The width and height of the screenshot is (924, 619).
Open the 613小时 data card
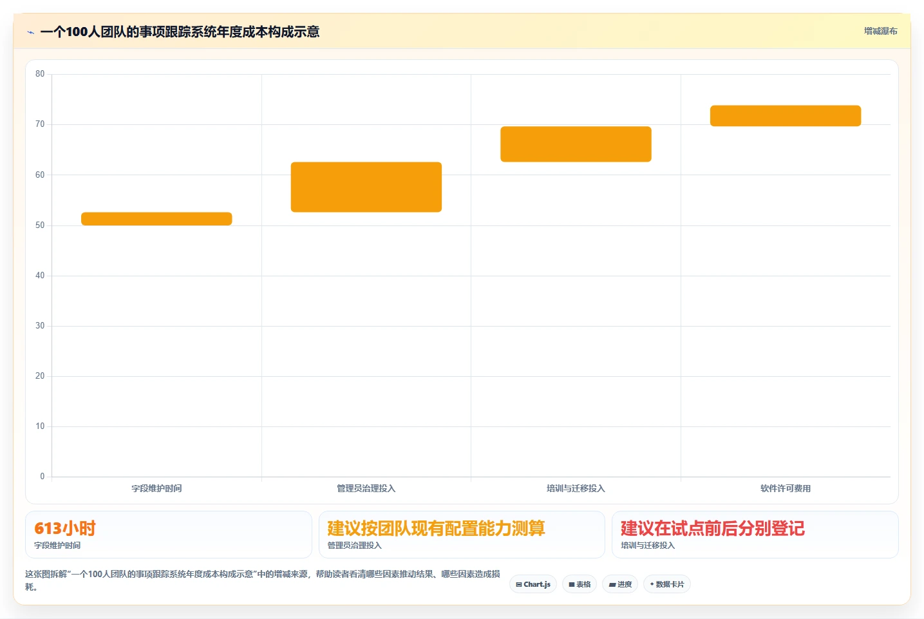click(169, 535)
